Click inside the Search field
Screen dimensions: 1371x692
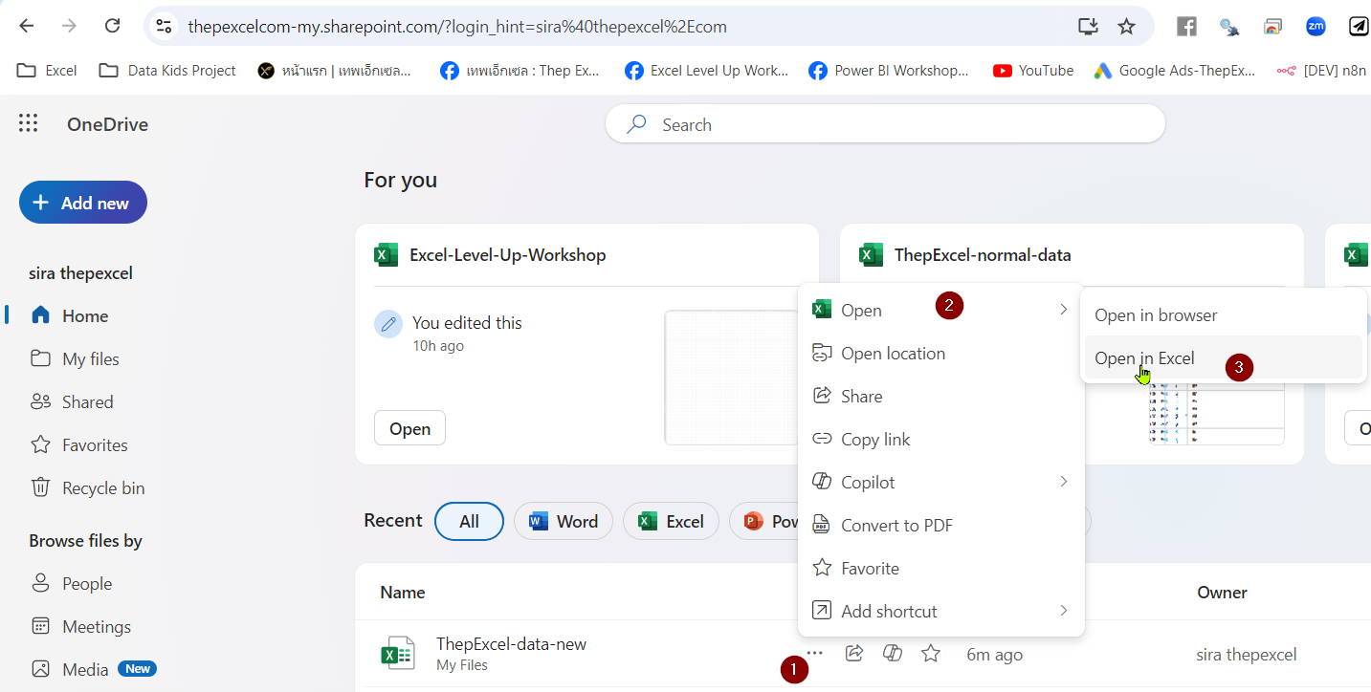[x=885, y=124]
